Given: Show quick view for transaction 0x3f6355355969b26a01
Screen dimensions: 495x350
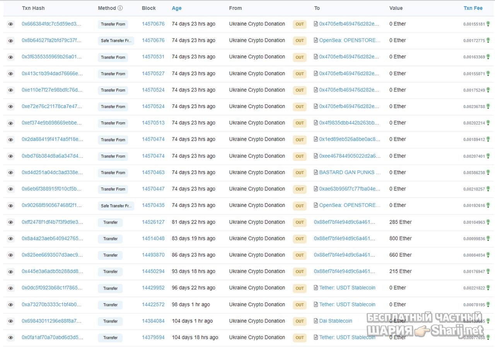Looking at the screenshot, I should tap(10, 57).
